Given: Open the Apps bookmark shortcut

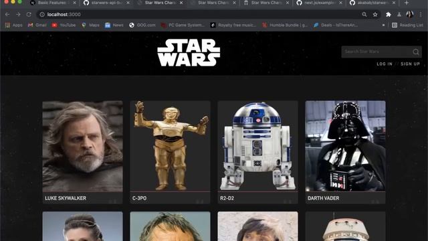Looking at the screenshot, I should [x=13, y=25].
